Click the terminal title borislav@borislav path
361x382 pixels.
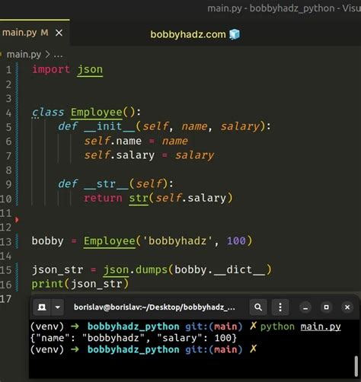tap(155, 307)
